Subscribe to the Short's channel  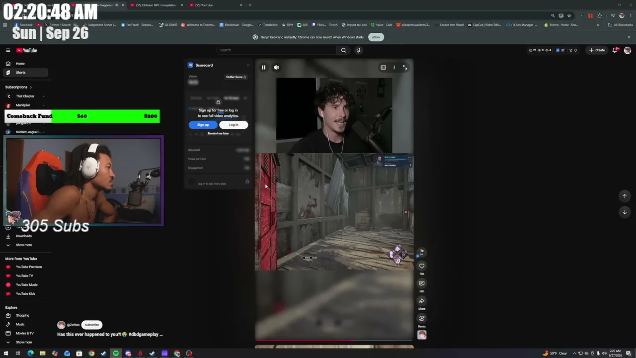(91, 325)
